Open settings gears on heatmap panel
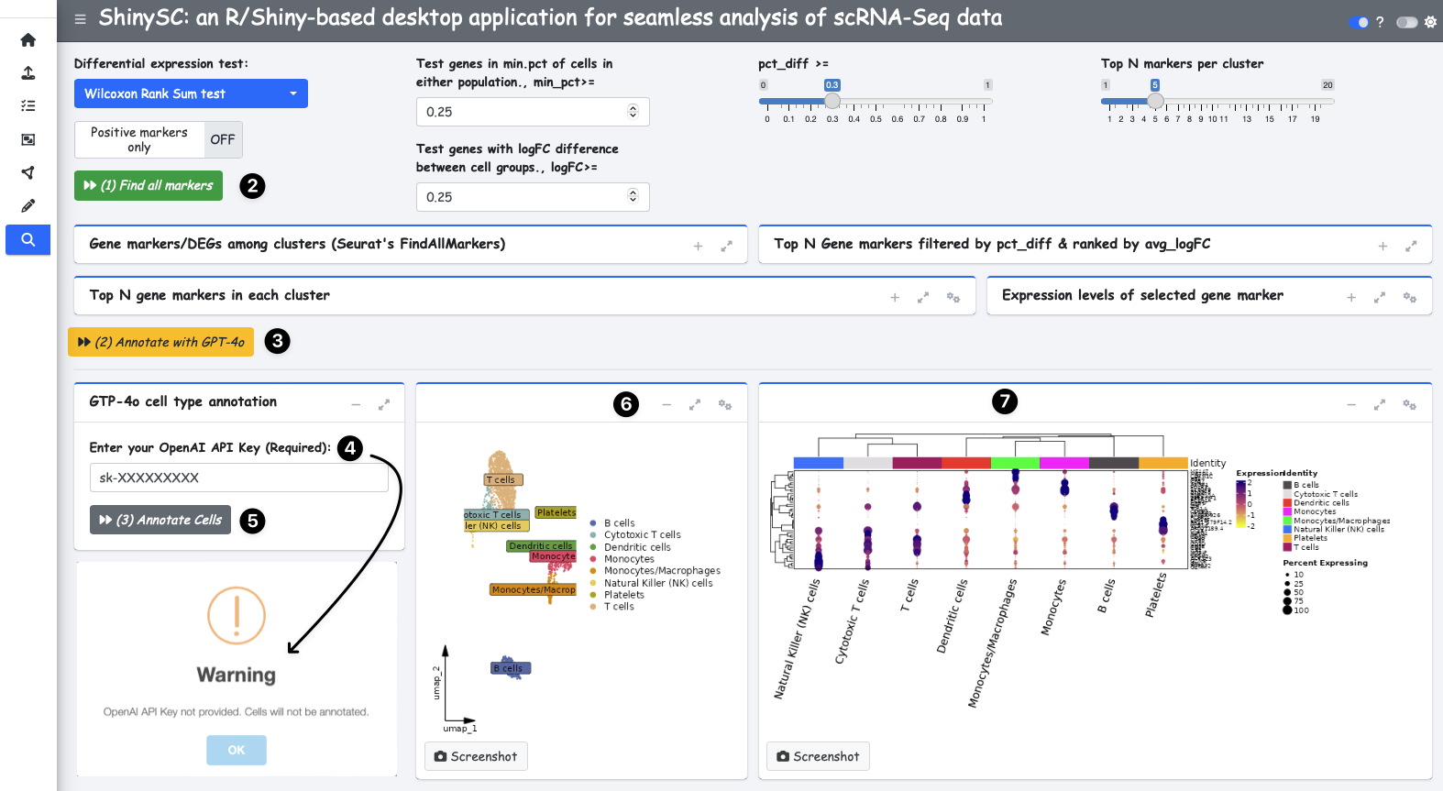Viewport: 1443px width, 791px height. pyautogui.click(x=1409, y=405)
